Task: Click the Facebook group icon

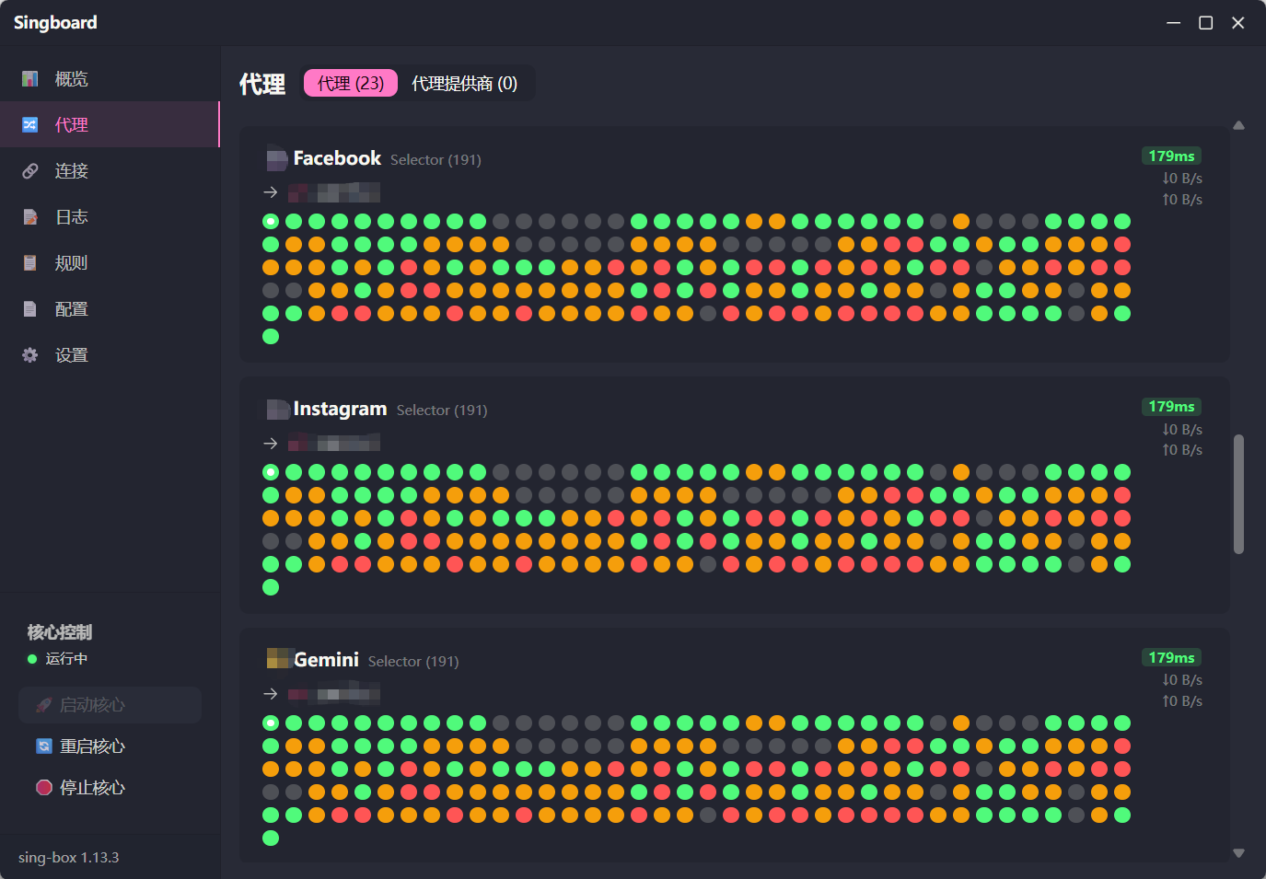Action: 277,159
